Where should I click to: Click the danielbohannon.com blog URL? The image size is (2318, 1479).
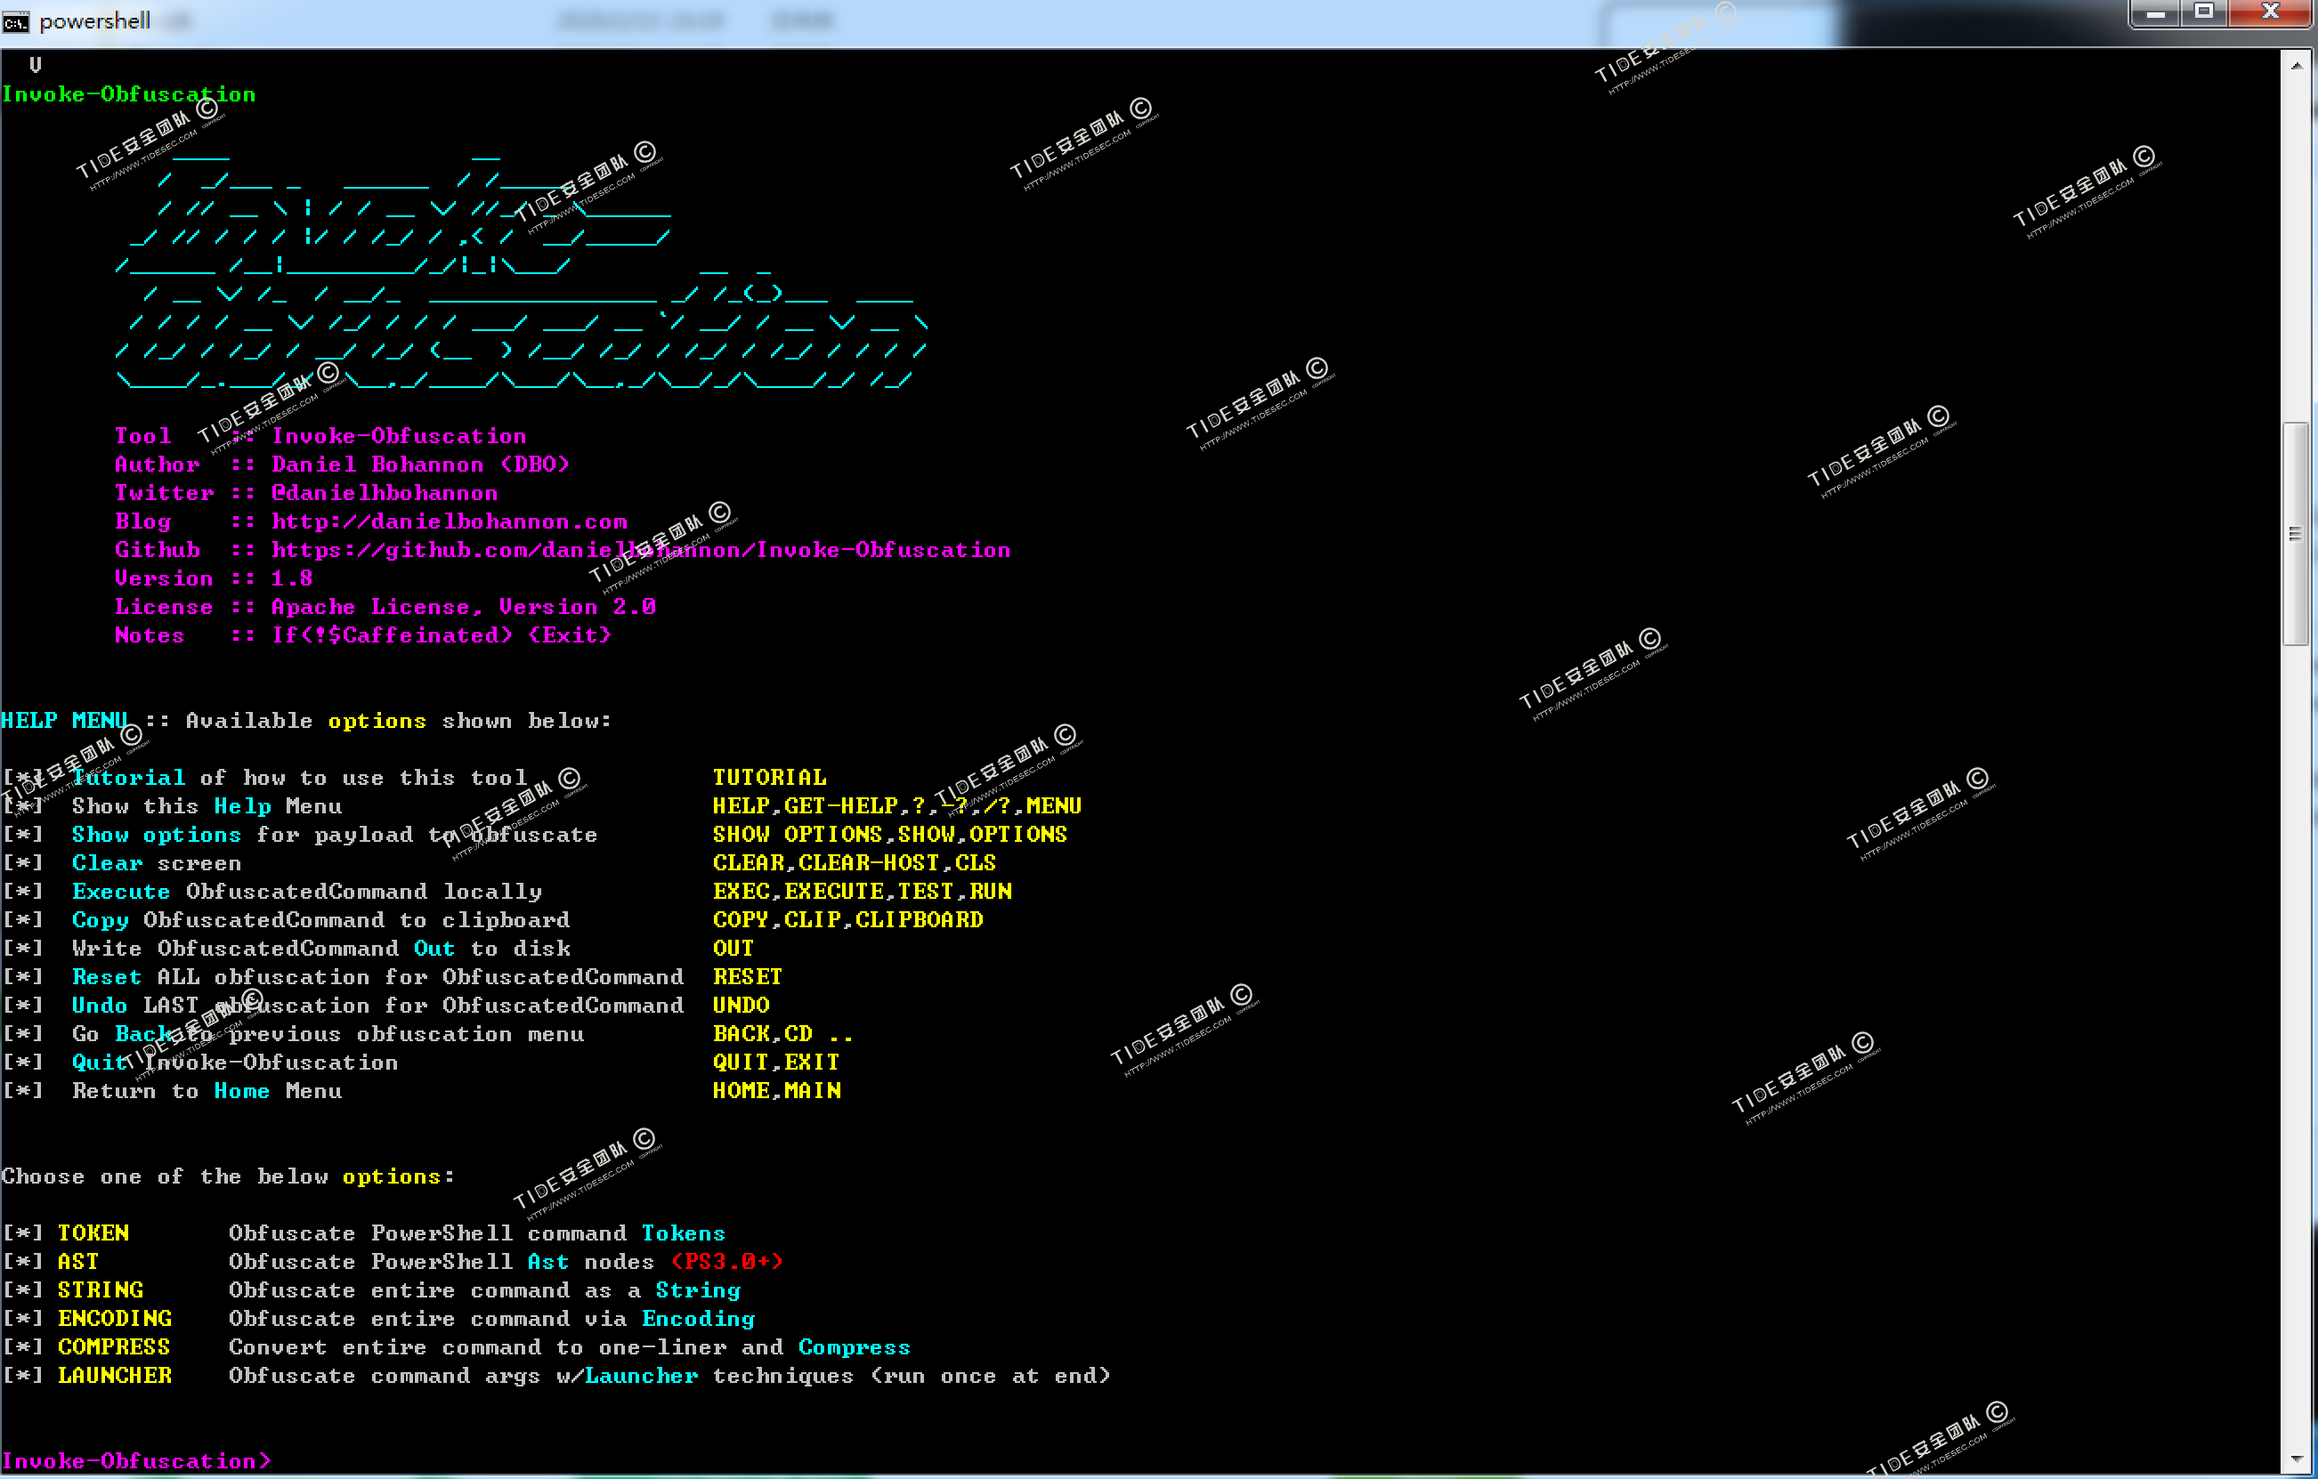pyautogui.click(x=449, y=521)
